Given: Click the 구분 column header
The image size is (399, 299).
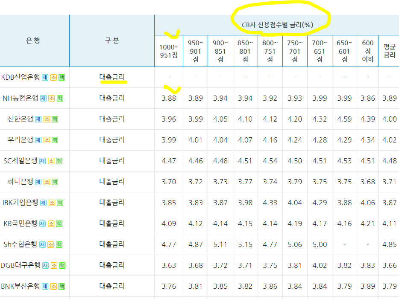Looking at the screenshot, I should coord(112,41).
